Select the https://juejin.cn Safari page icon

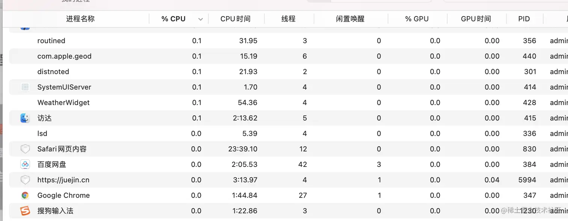coord(25,180)
